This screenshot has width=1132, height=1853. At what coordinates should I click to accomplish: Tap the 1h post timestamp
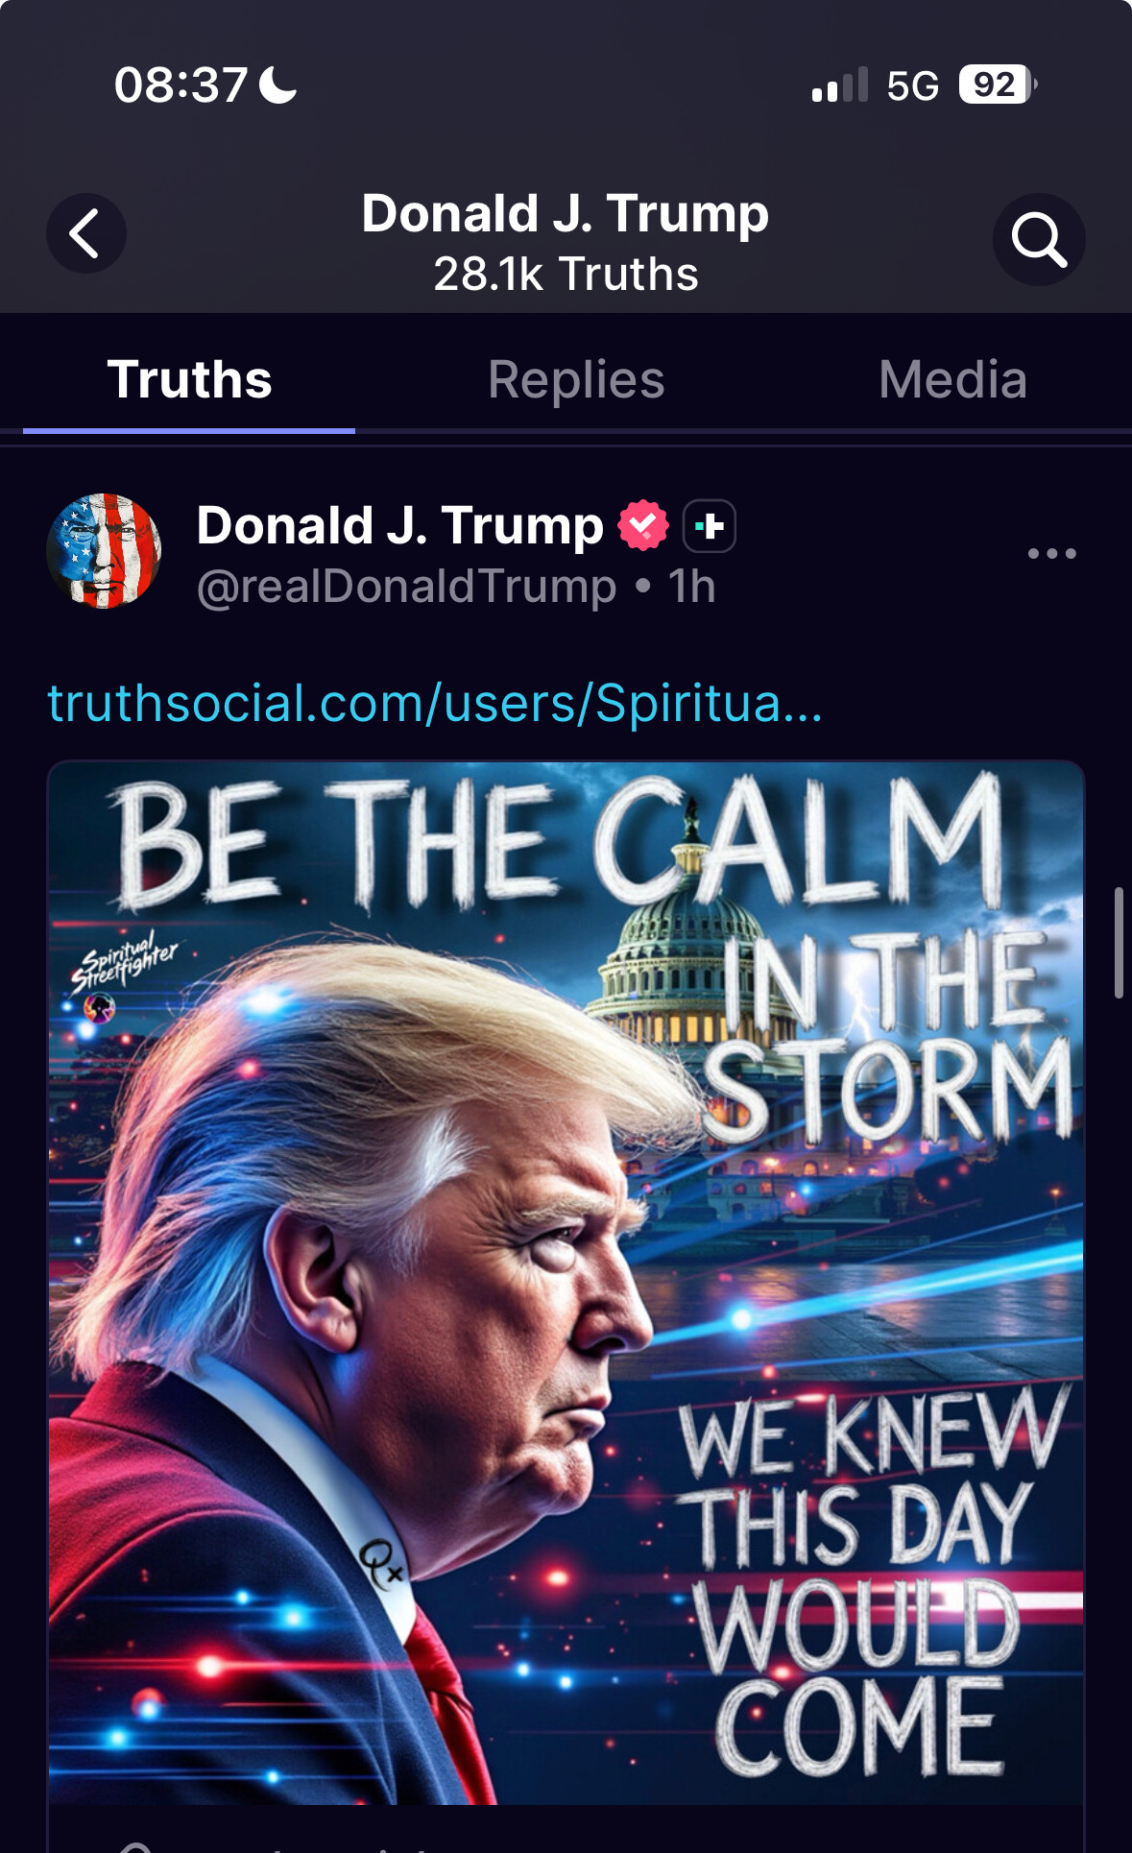point(691,586)
